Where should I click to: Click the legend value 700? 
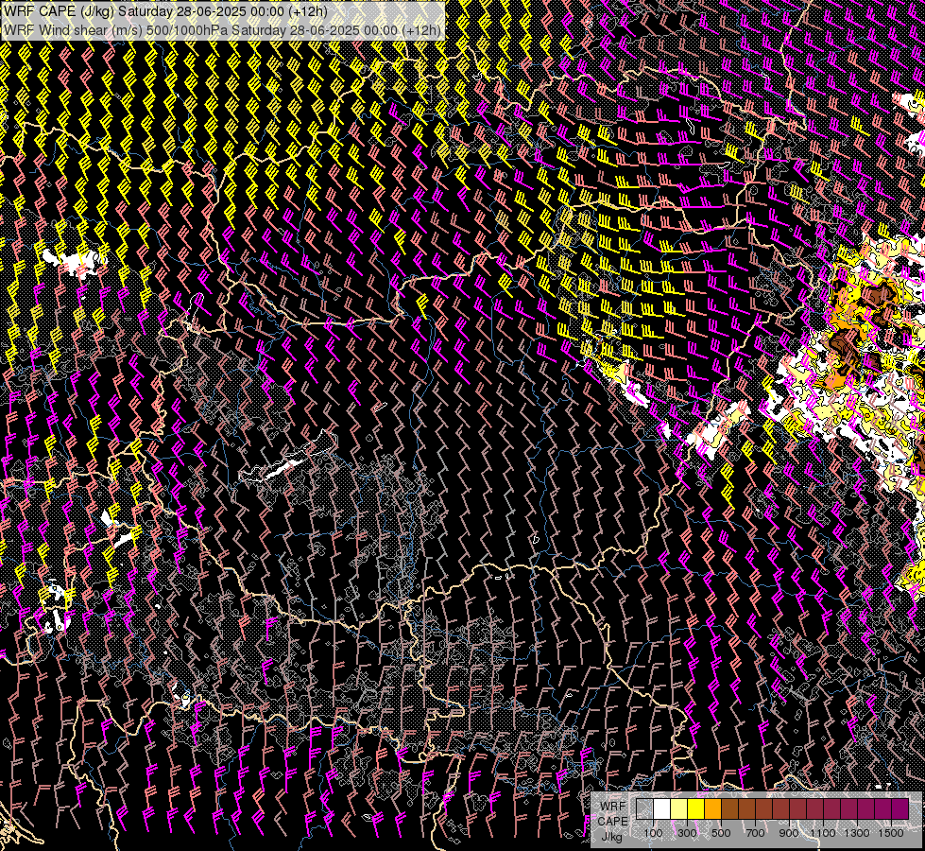coord(755,833)
